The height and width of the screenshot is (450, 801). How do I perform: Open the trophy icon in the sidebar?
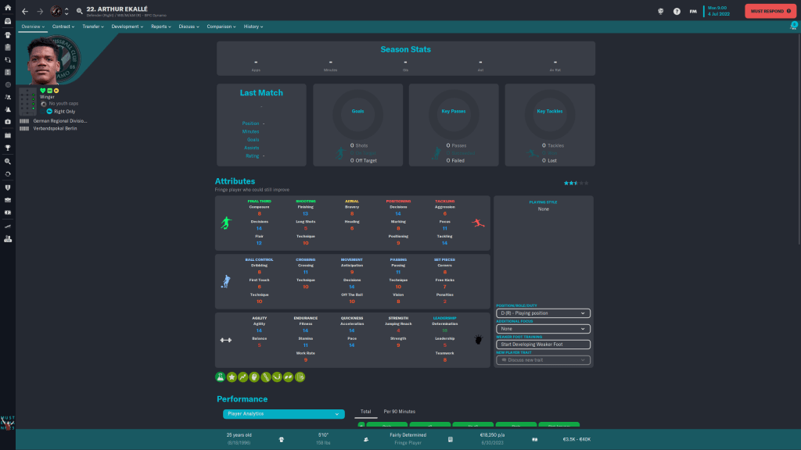click(8, 148)
